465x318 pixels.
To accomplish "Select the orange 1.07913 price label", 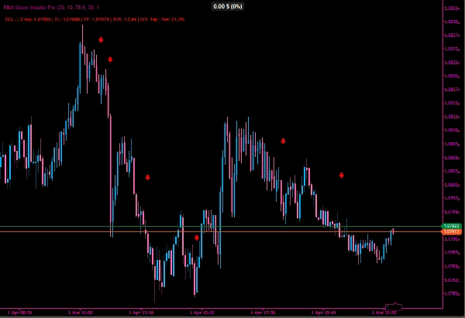I will (452, 231).
